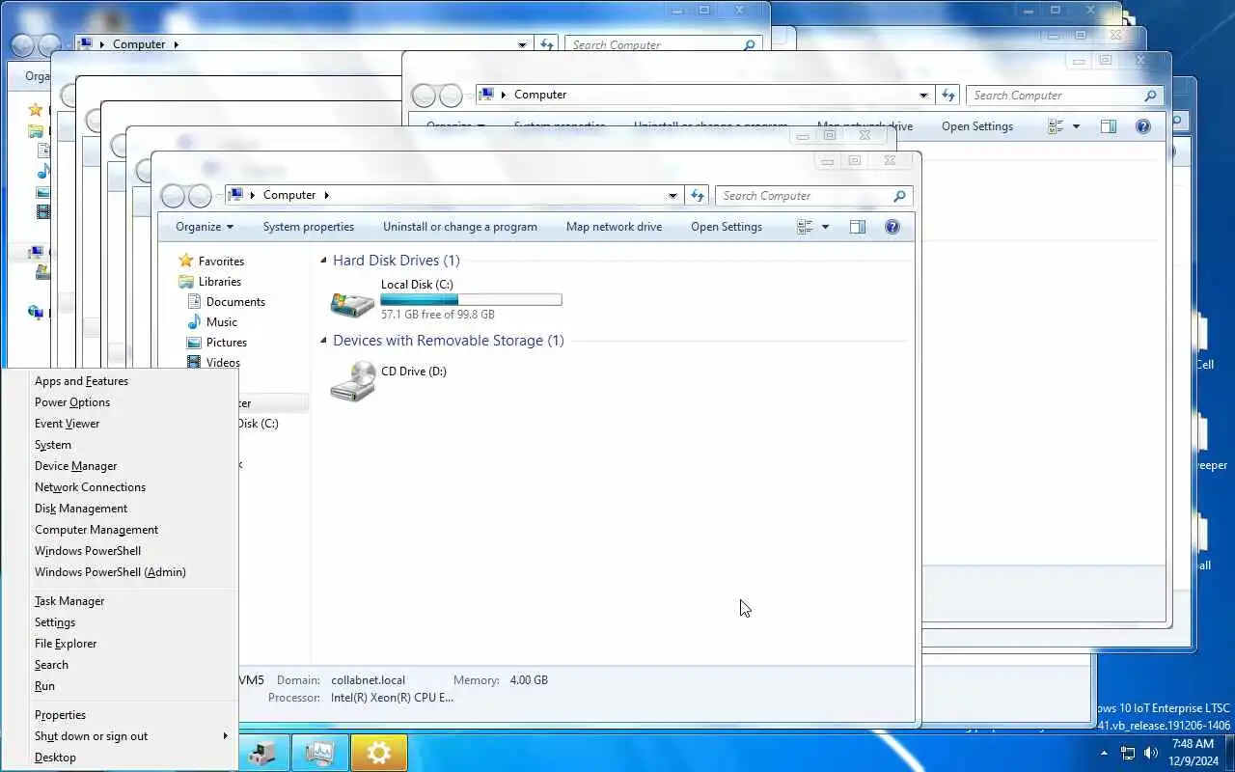Screen dimensions: 1235x772
Task: Click volume speaker icon in system tray
Action: pyautogui.click(x=1151, y=753)
